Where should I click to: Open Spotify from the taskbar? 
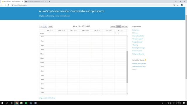pyautogui.click(x=26, y=103)
